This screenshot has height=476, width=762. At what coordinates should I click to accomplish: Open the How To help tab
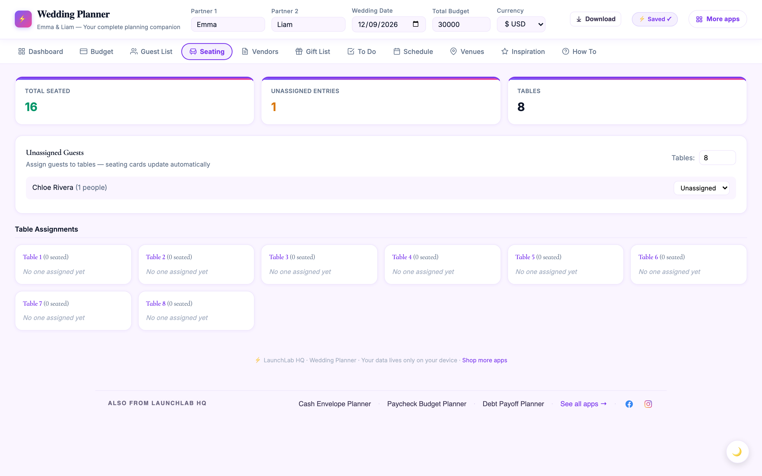tap(579, 52)
